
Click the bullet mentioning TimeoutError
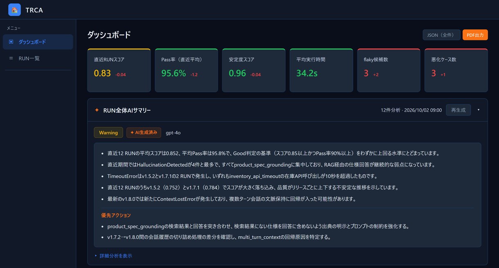(242, 176)
